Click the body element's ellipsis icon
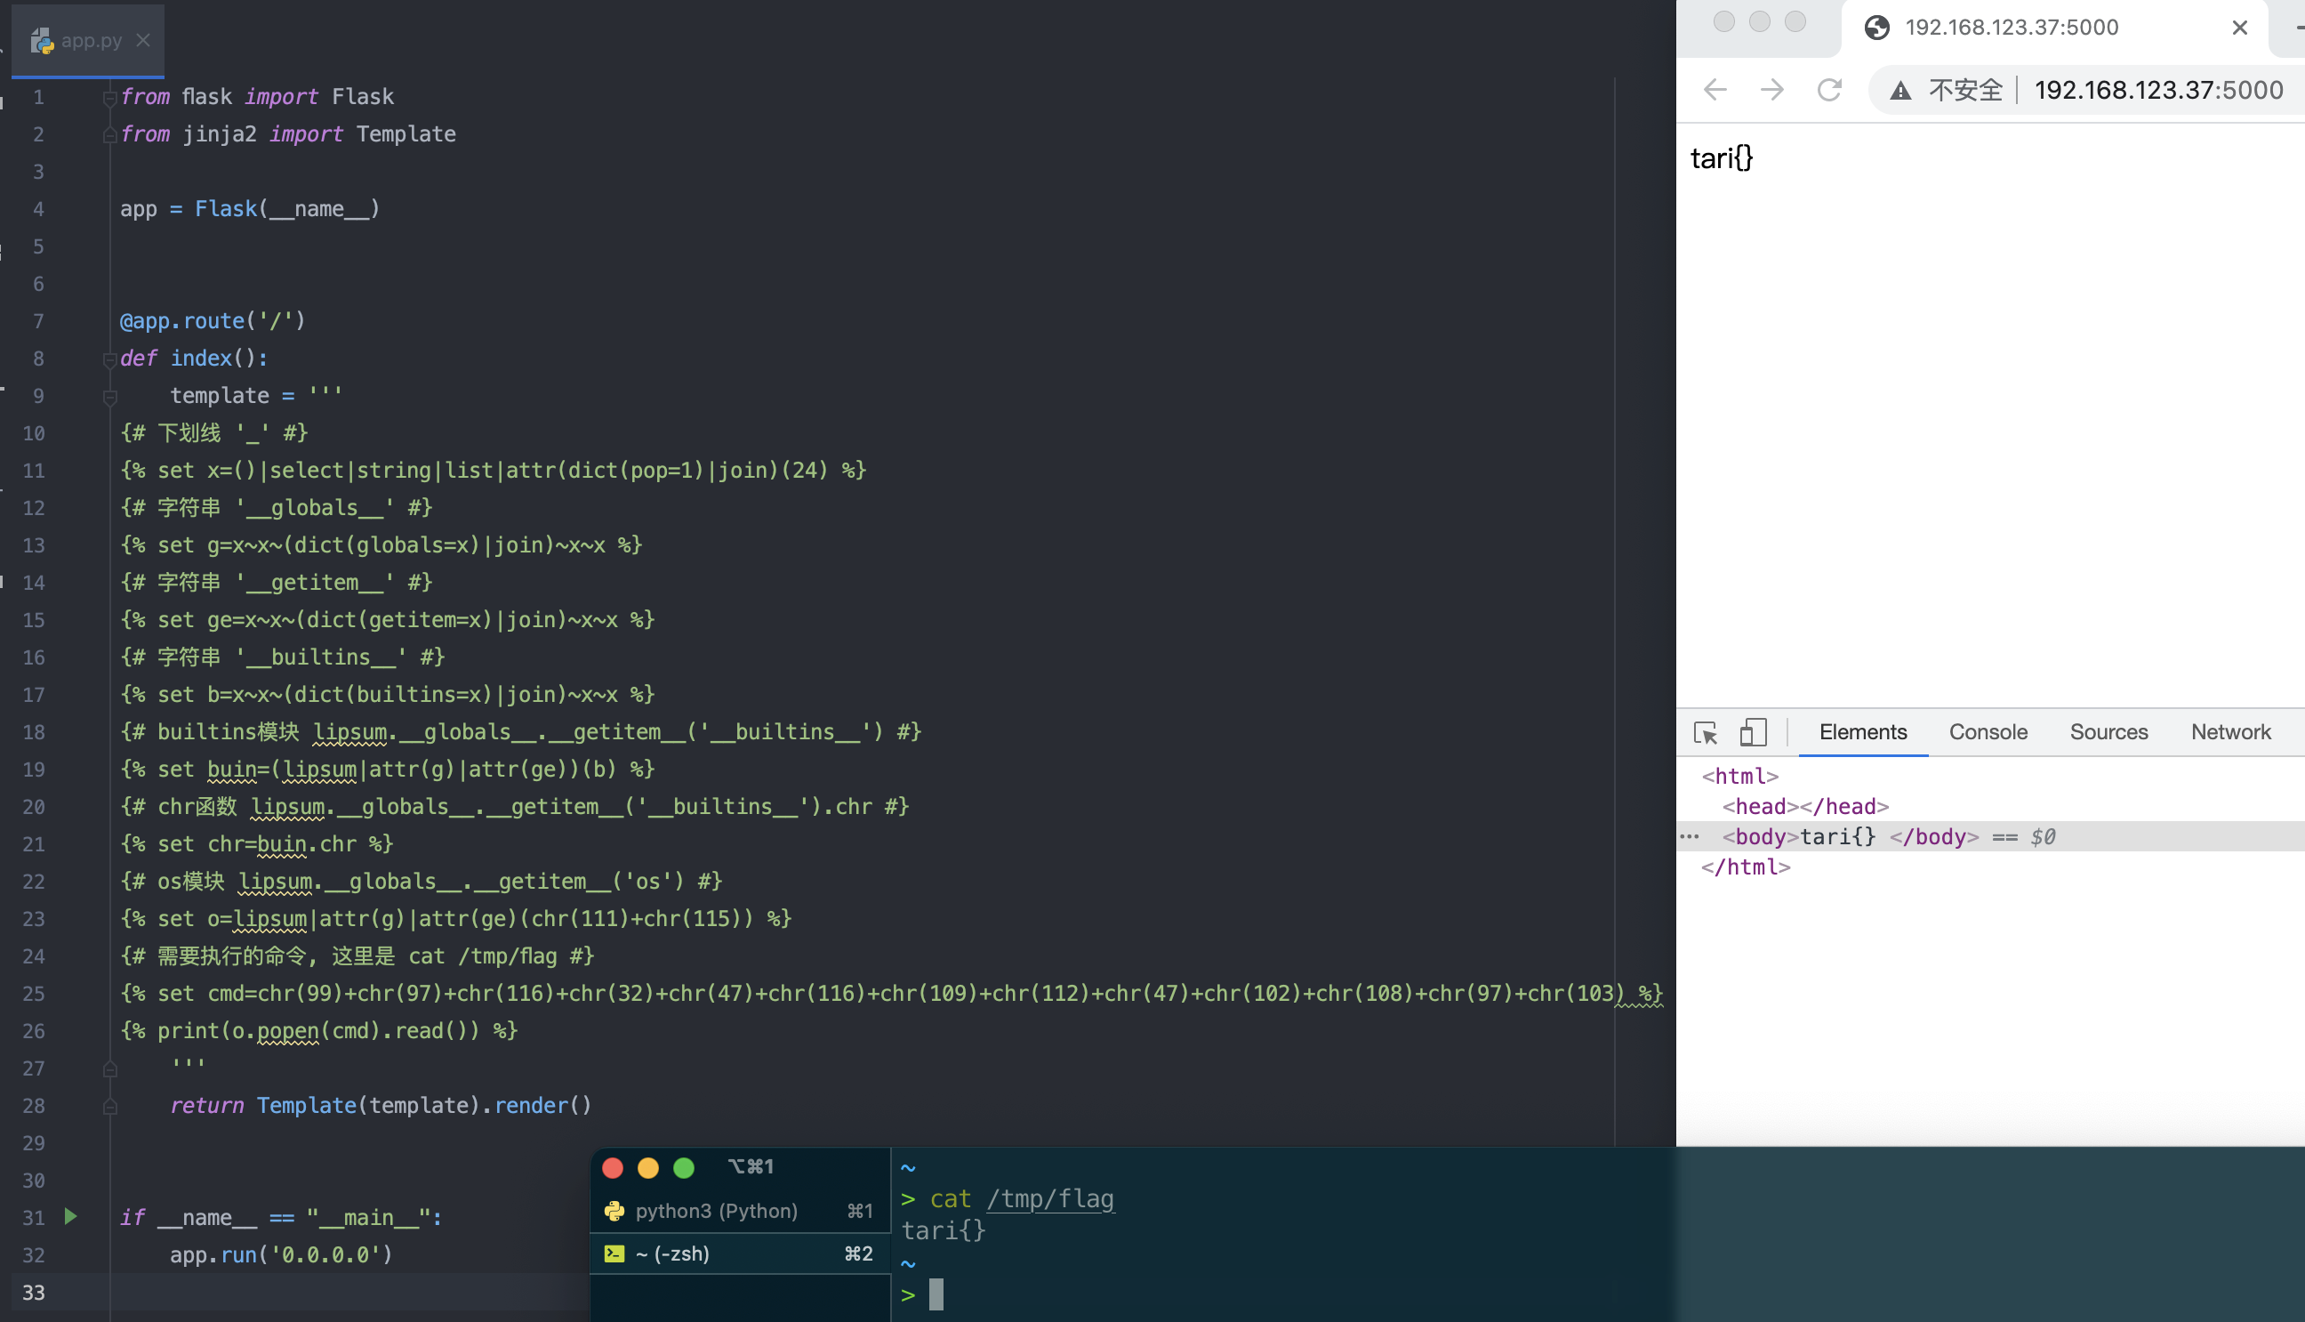 1690,836
